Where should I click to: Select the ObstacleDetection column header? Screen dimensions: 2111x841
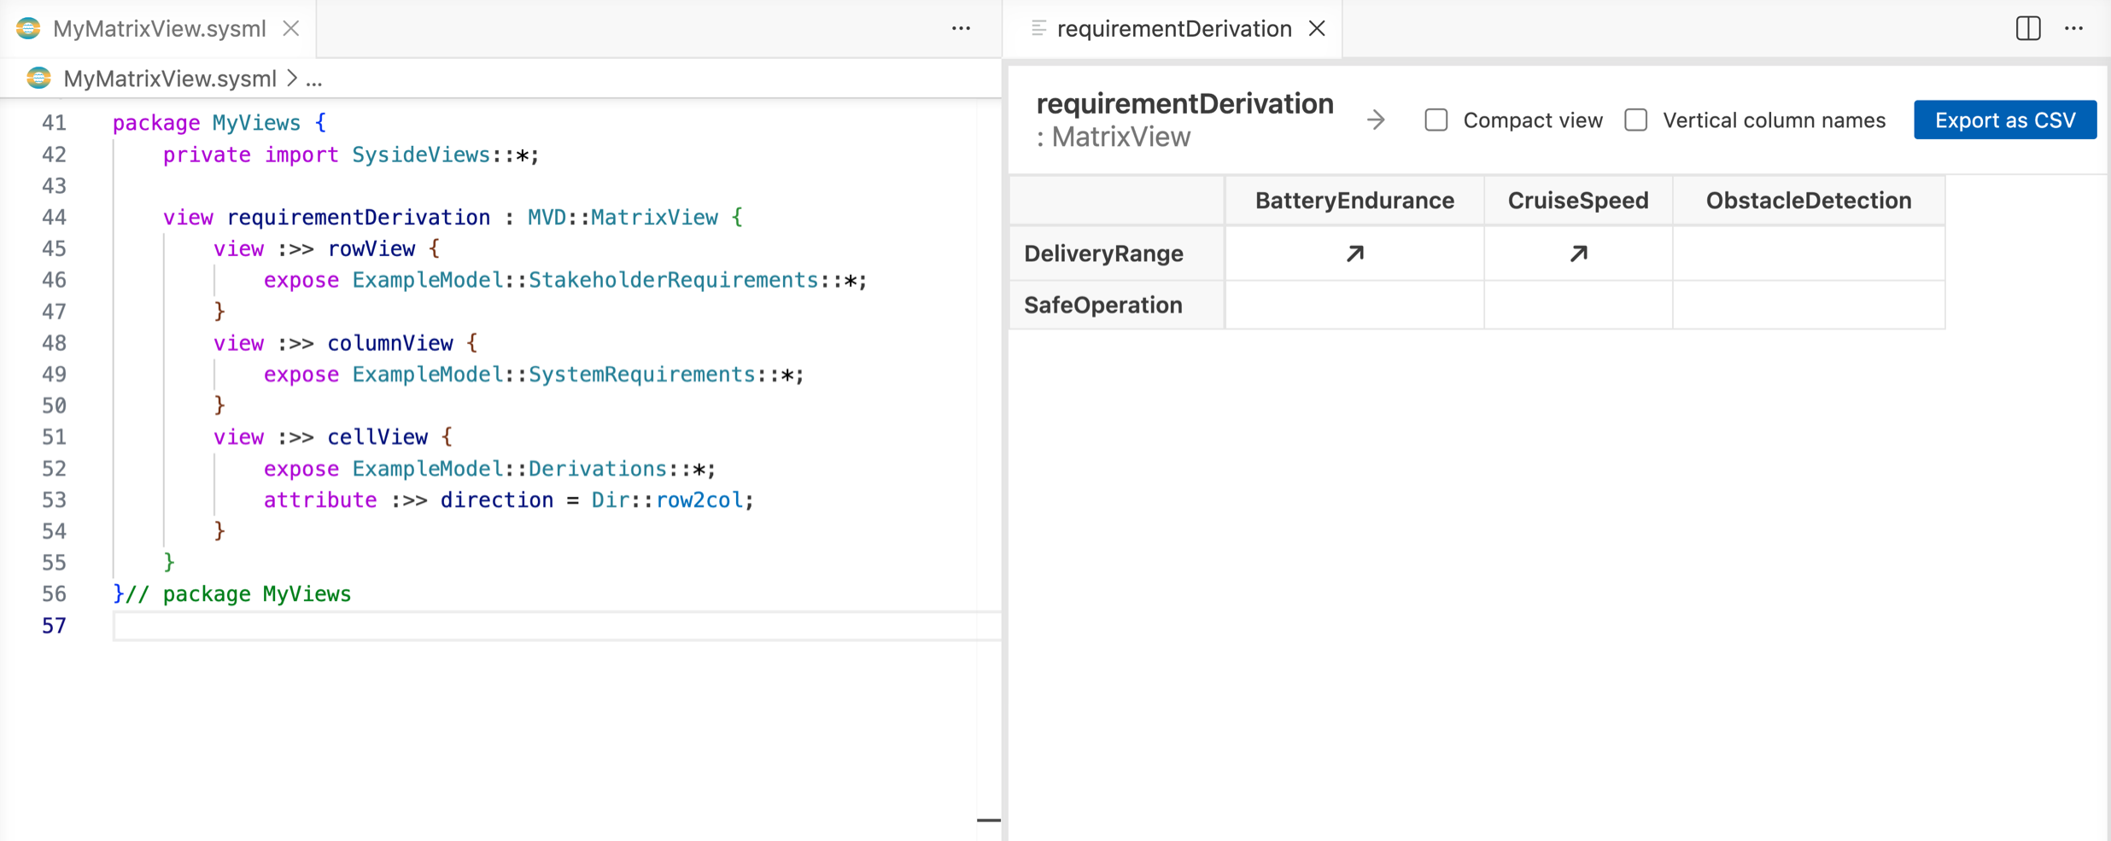coord(1809,201)
